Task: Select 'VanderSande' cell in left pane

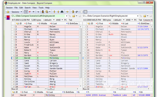Action: pos(57,68)
